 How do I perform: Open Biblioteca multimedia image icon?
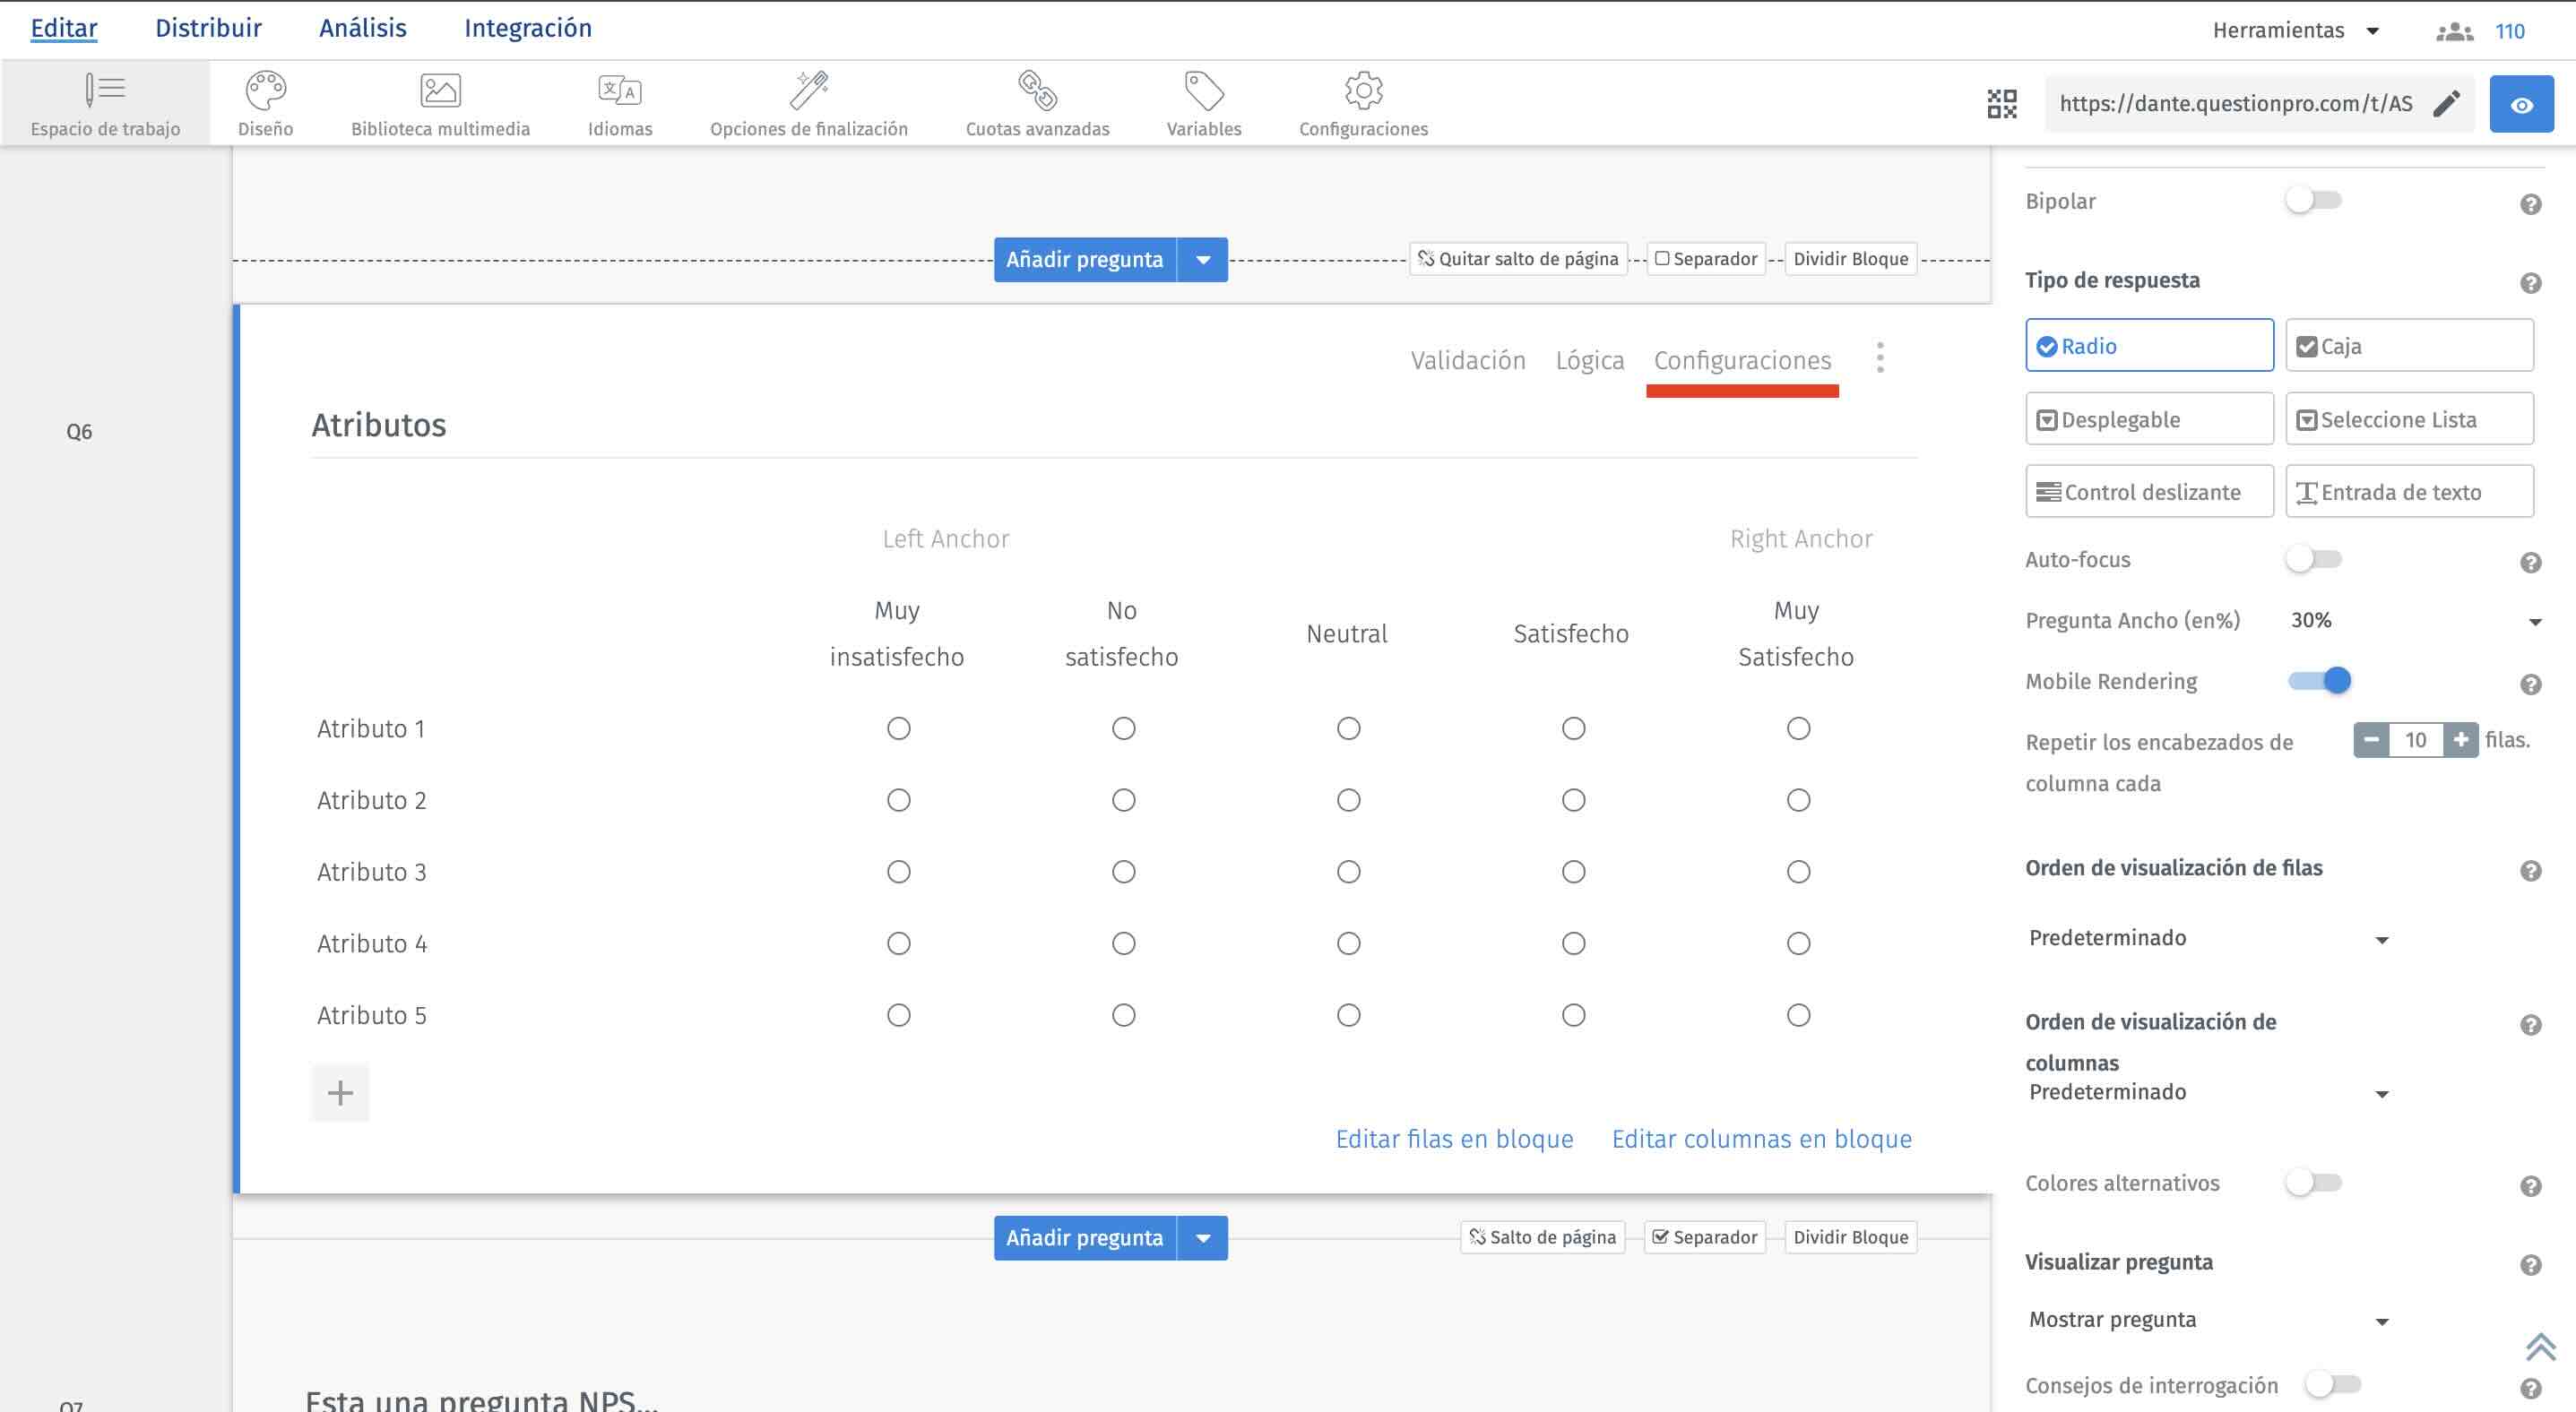coord(440,90)
